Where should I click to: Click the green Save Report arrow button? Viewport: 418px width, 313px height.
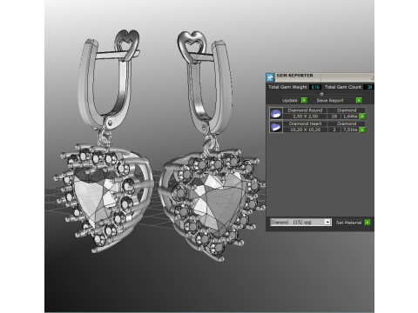tap(359, 100)
